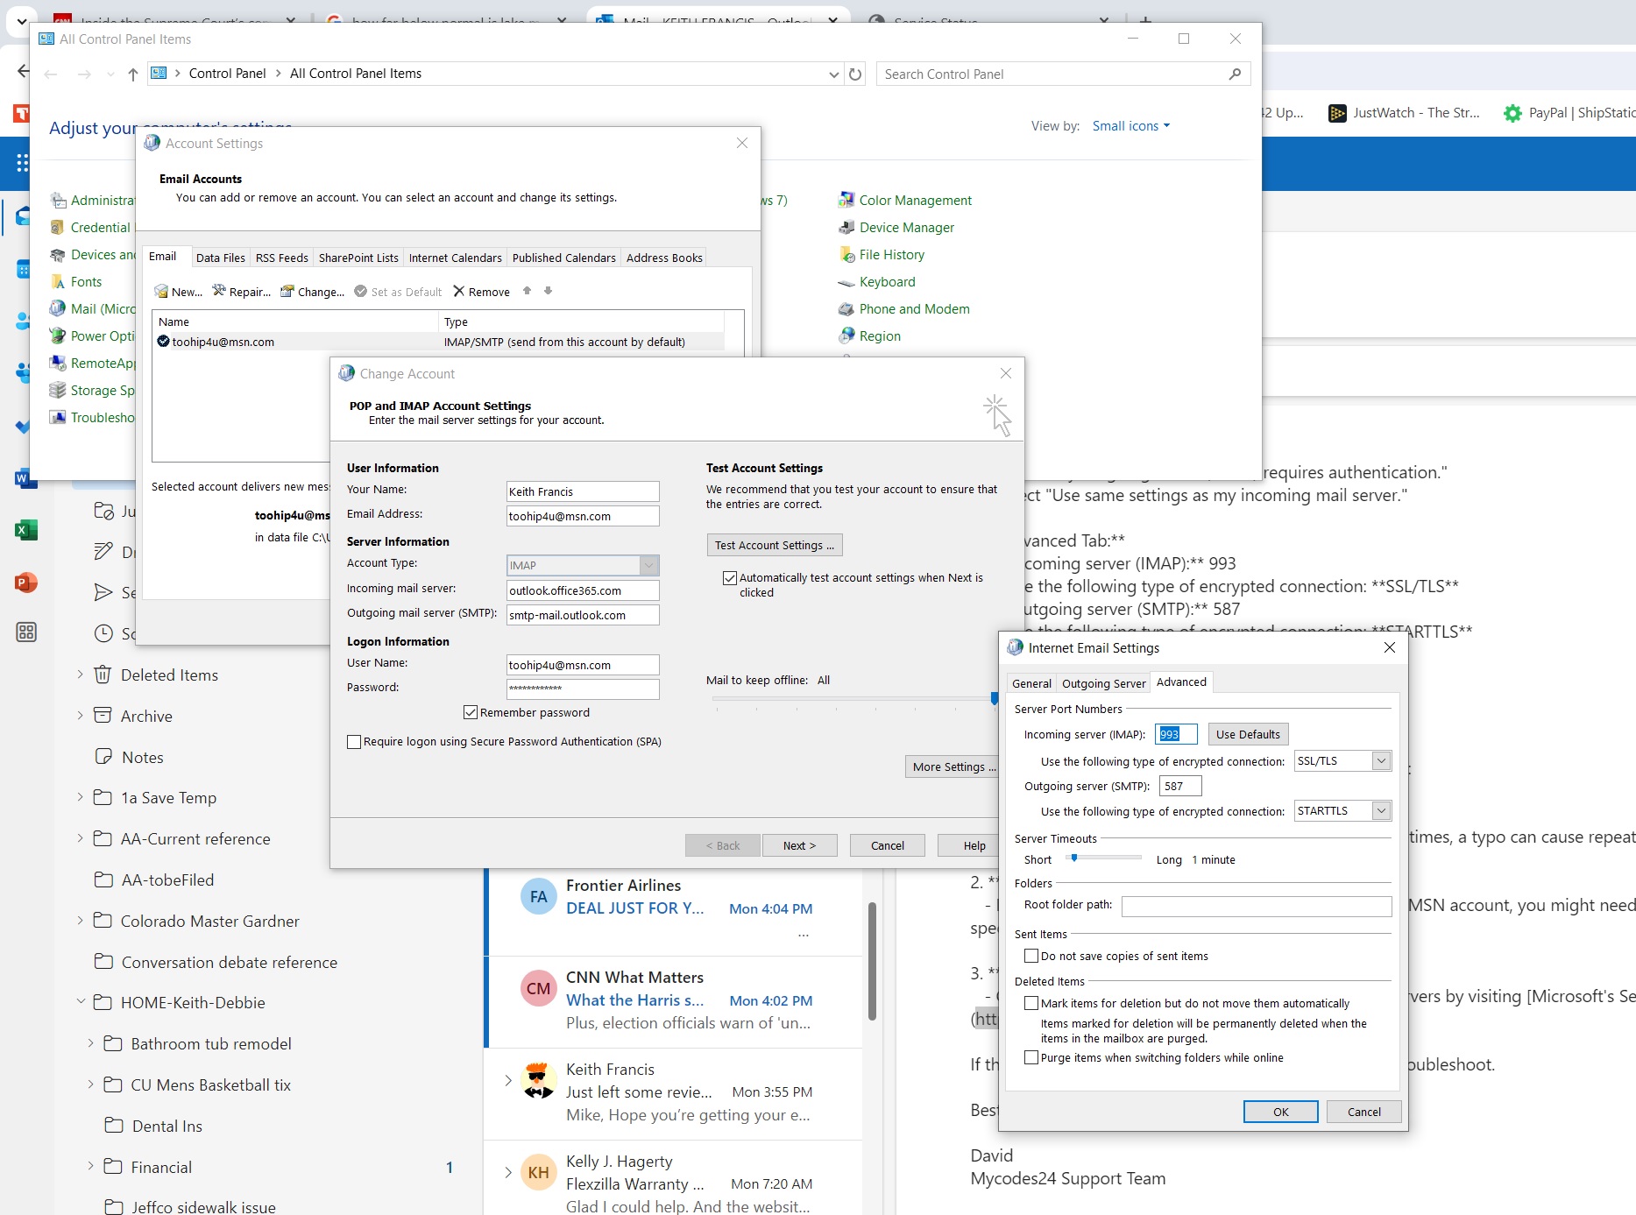Open the Internet Calendars tab
1636x1215 pixels.
pyautogui.click(x=456, y=258)
